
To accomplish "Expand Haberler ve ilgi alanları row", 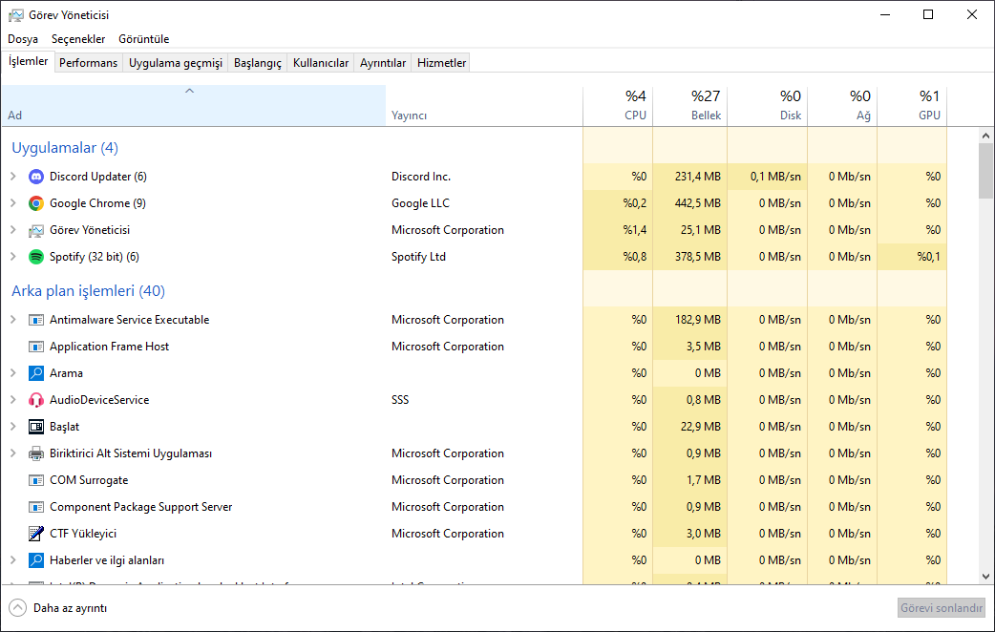I will (13, 560).
